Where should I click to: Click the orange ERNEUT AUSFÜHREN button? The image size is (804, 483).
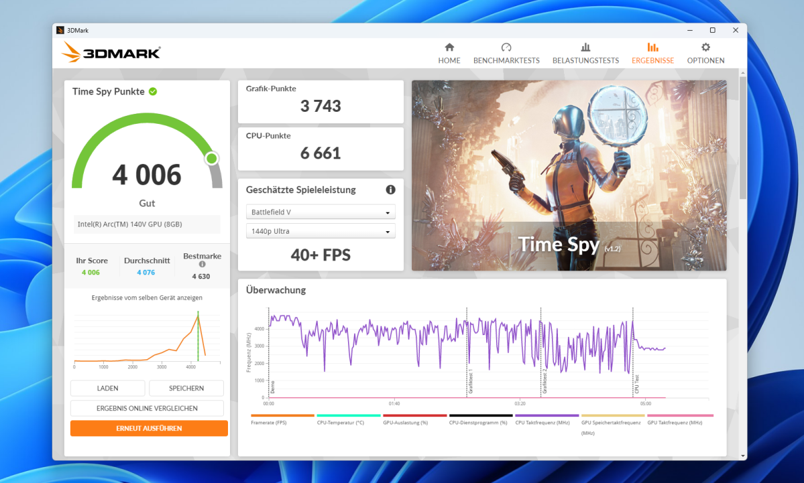pos(149,428)
